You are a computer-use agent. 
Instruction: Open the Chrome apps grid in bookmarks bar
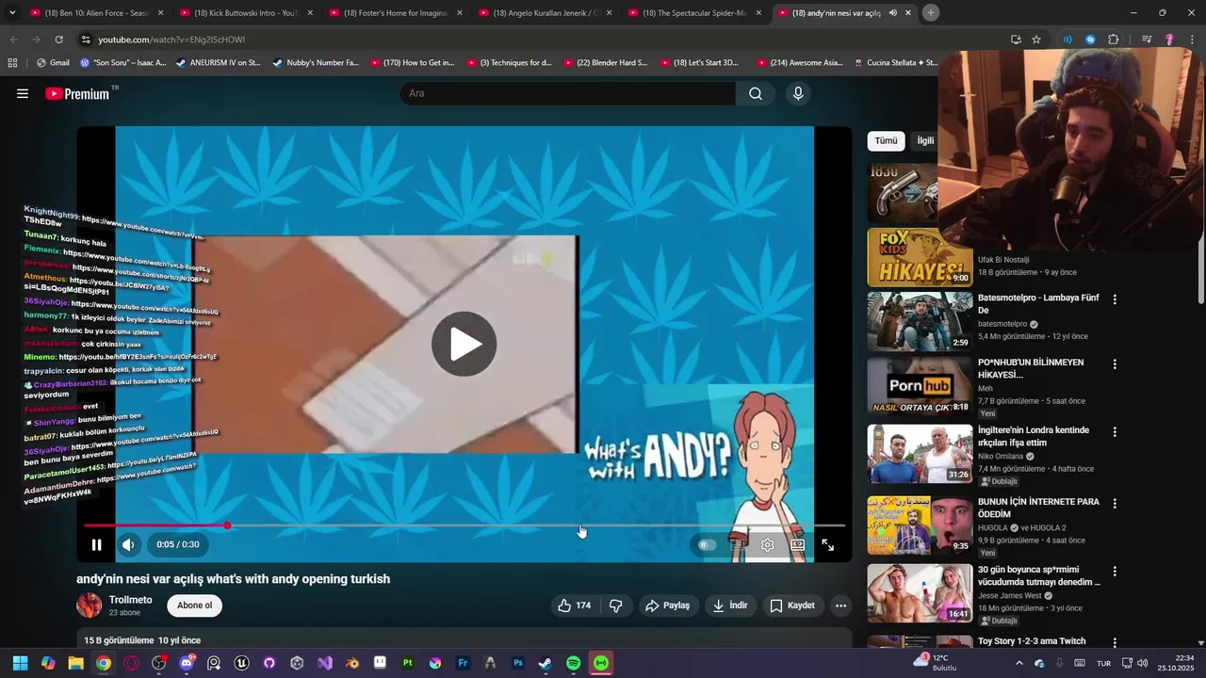(x=12, y=62)
